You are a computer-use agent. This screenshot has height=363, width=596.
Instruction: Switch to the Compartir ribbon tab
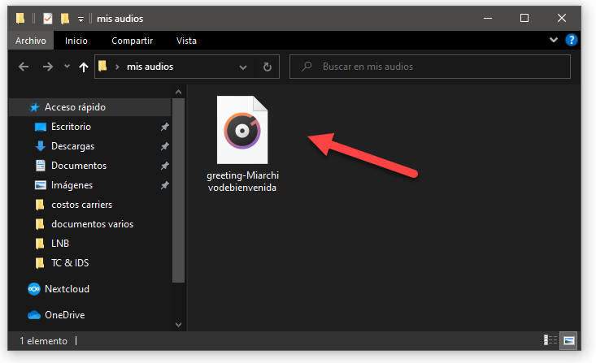pyautogui.click(x=133, y=41)
